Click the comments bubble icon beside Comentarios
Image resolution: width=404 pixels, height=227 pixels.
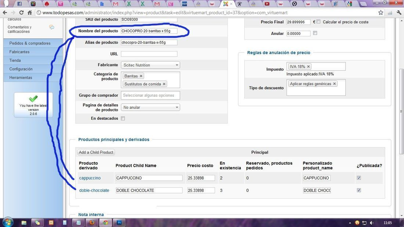52,27
